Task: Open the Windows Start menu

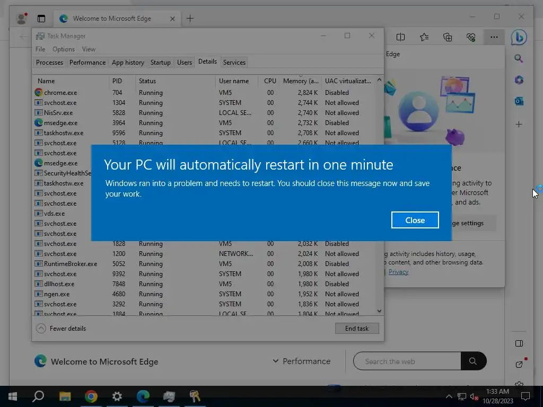Action: 13,396
